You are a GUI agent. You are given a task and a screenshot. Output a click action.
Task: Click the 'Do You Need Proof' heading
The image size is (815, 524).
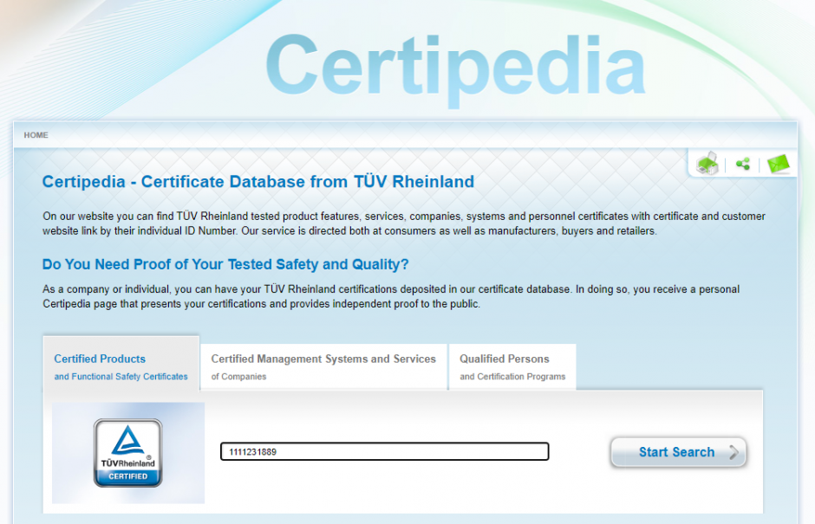225,264
